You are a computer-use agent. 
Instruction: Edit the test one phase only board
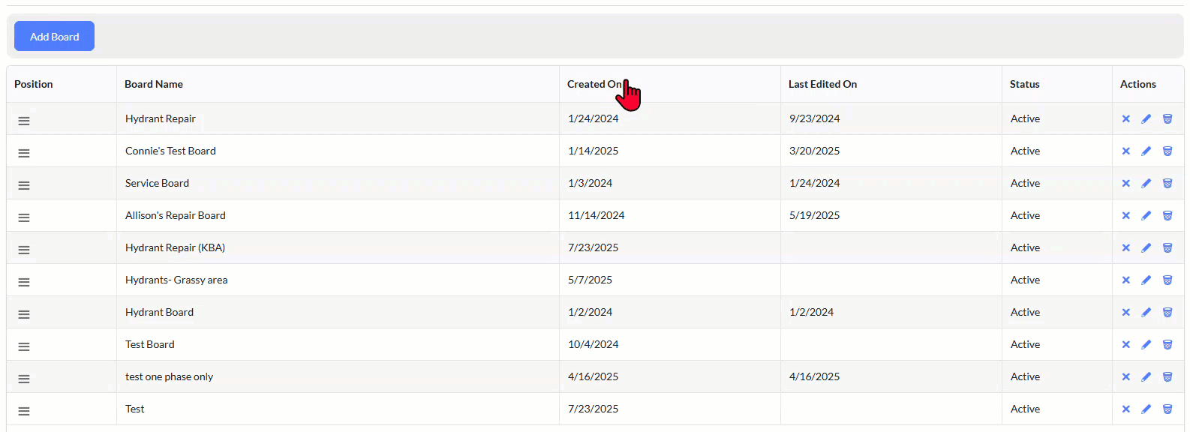(1146, 376)
